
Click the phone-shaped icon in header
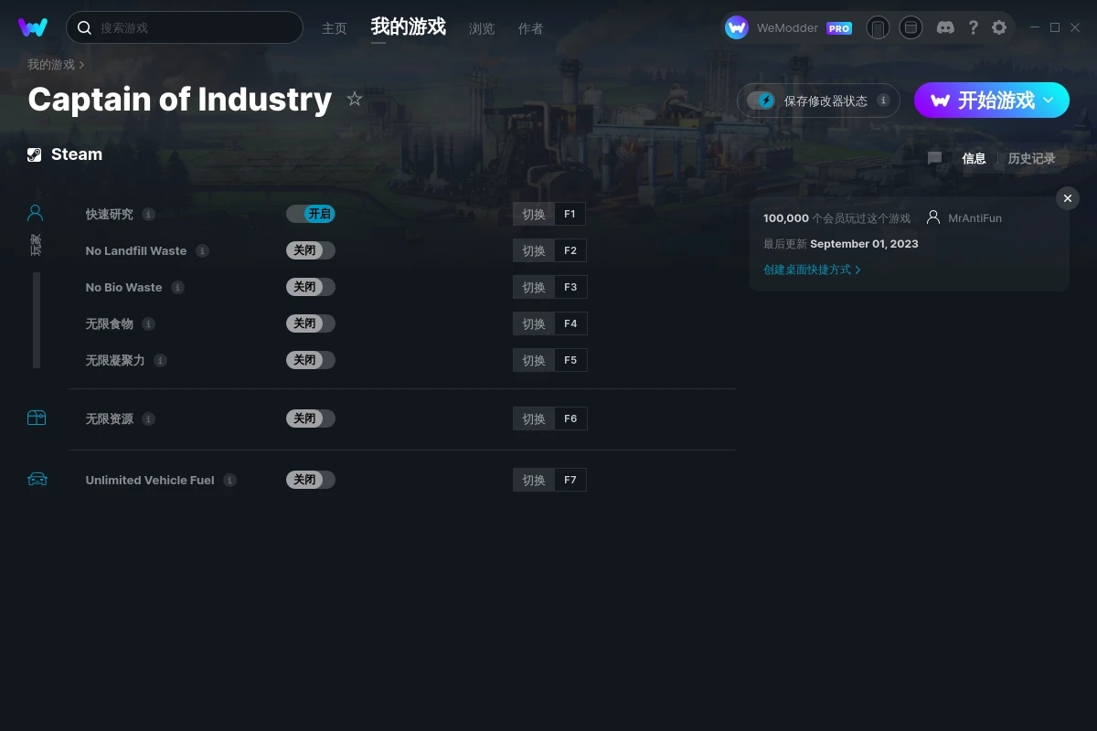pyautogui.click(x=878, y=27)
